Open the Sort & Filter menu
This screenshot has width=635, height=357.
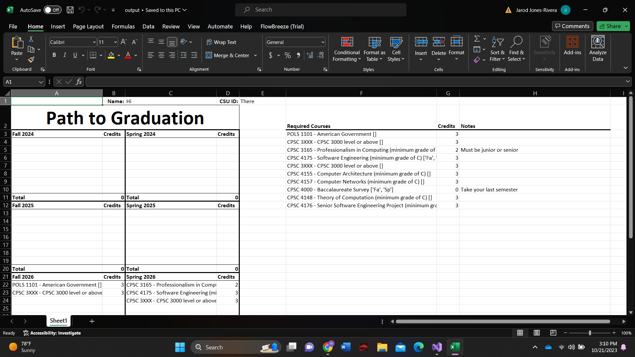point(497,49)
